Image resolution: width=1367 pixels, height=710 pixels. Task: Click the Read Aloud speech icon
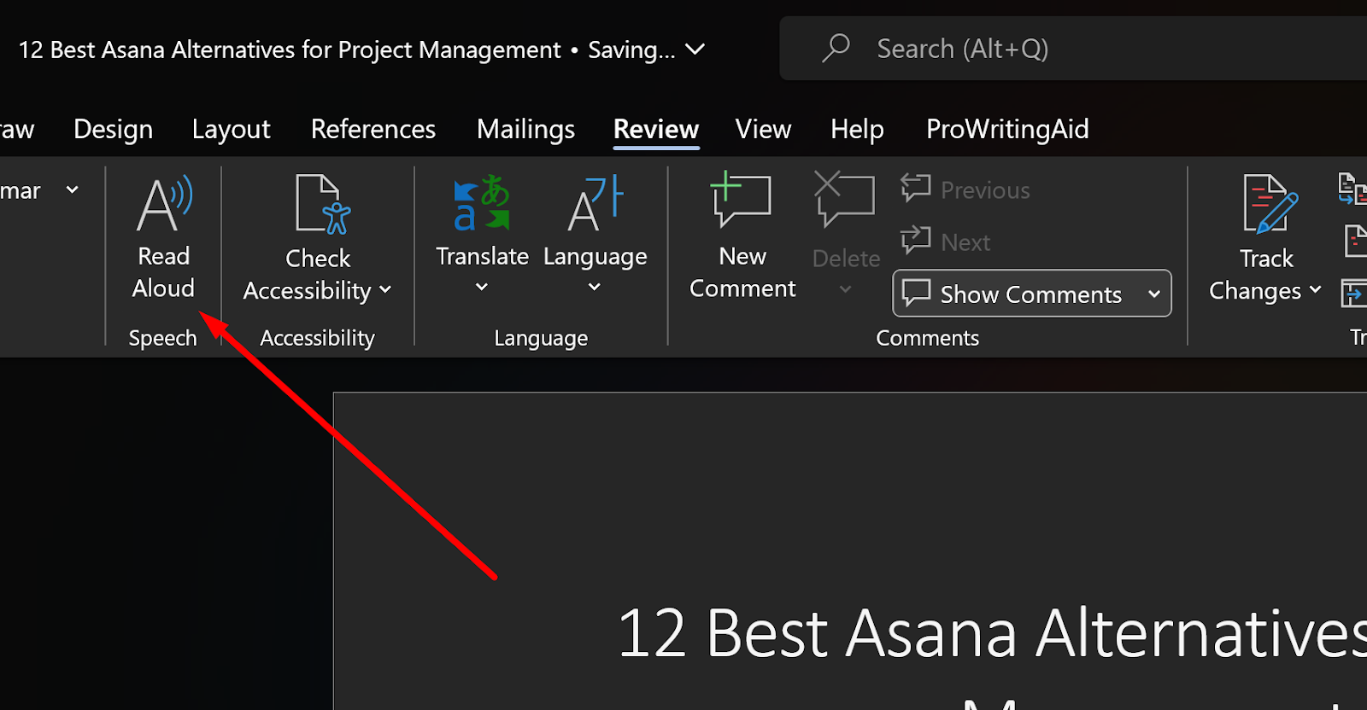tap(164, 204)
